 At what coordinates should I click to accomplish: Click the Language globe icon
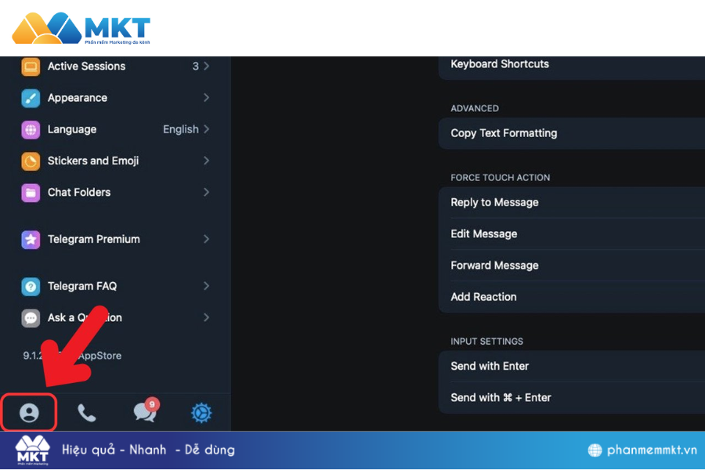pos(31,129)
